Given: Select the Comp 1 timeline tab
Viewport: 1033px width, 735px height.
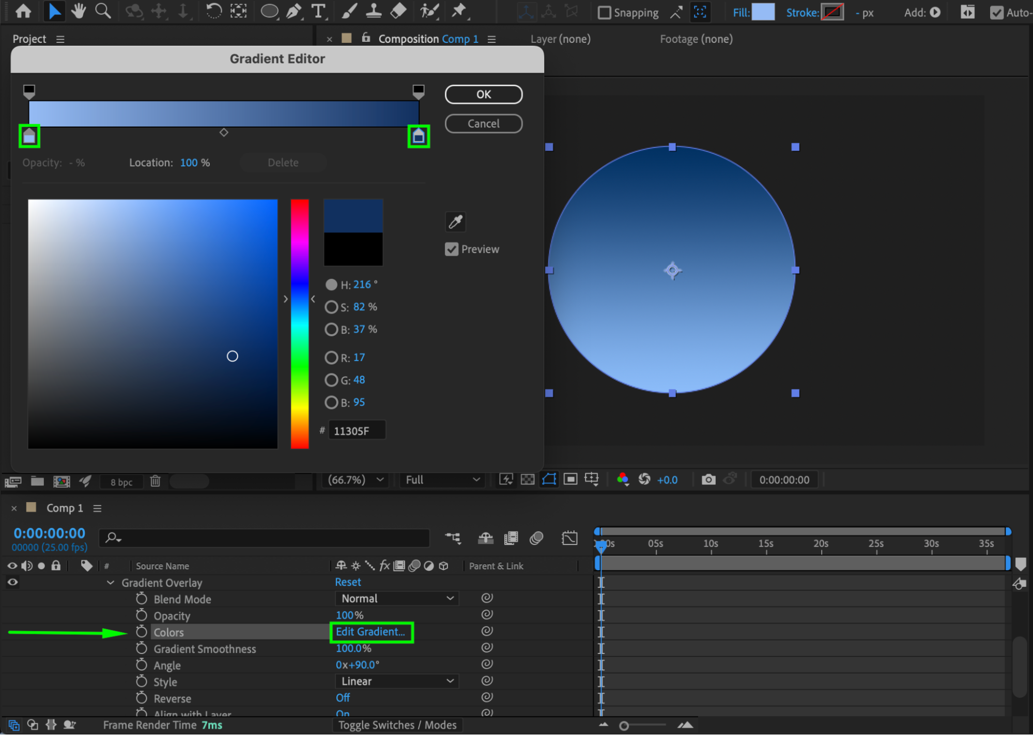Looking at the screenshot, I should click(x=65, y=509).
